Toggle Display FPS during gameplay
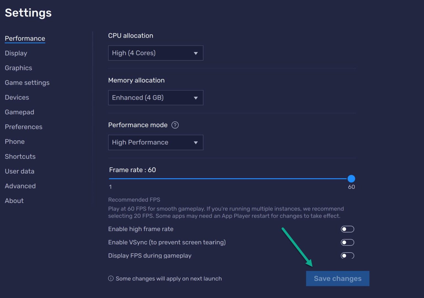424x298 pixels. pyautogui.click(x=347, y=256)
